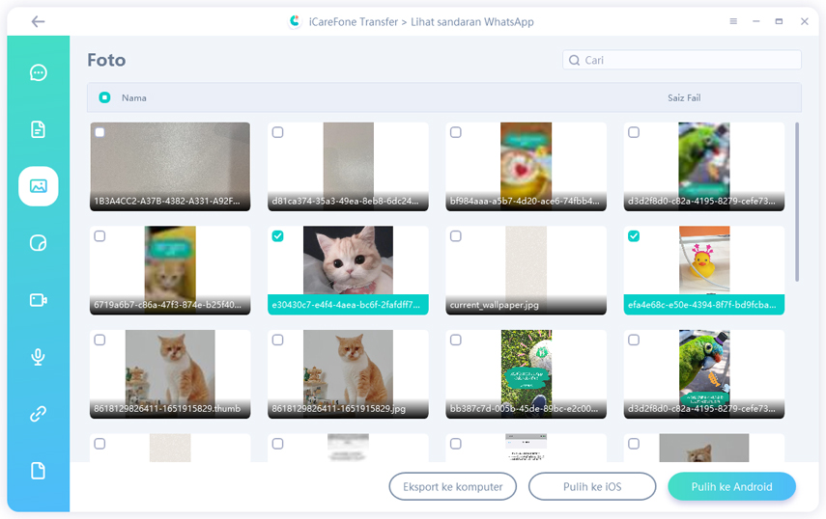Image resolution: width=826 pixels, height=519 pixels.
Task: Open the other files sidebar icon
Action: click(x=39, y=471)
